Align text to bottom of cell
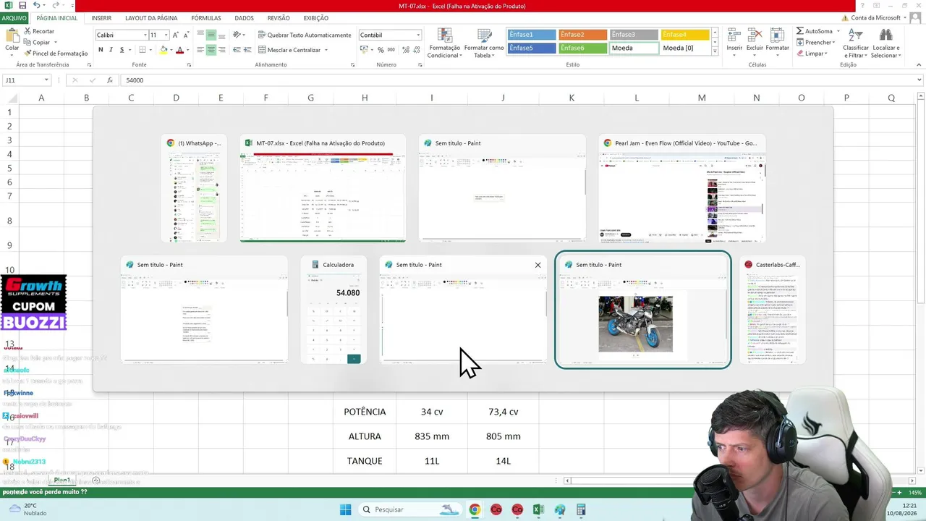 [221, 35]
